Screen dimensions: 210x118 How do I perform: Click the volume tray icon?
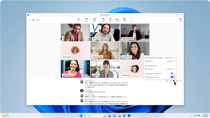click(197, 115)
